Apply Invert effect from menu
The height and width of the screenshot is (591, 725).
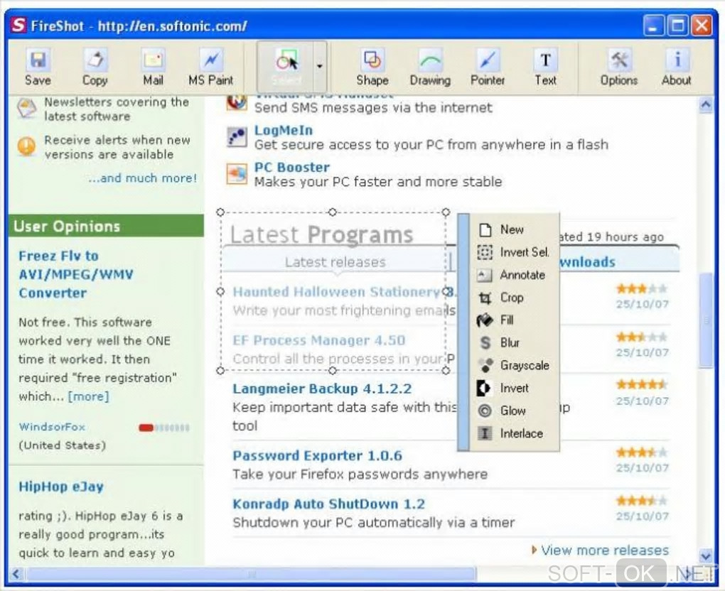click(514, 388)
